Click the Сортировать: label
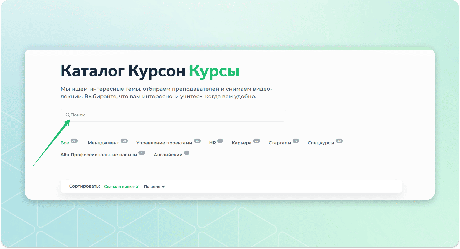Screen dimensions: 460x249 pyautogui.click(x=85, y=186)
